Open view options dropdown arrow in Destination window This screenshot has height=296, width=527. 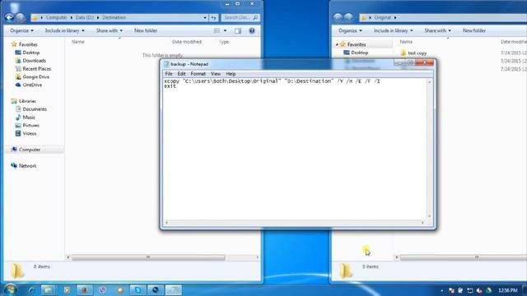pyautogui.click(x=225, y=30)
